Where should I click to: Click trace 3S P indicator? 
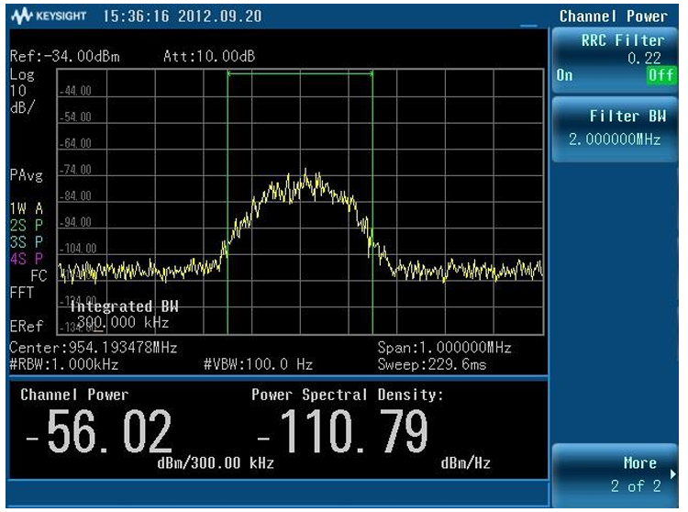[27, 241]
